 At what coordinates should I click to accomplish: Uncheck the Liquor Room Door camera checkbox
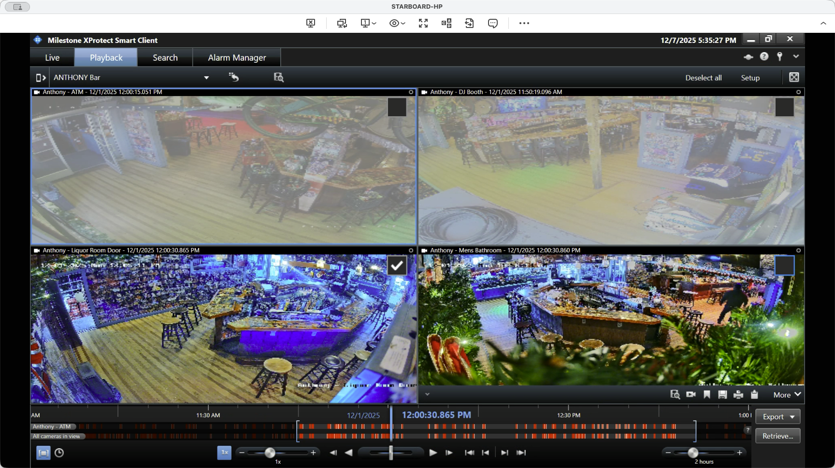397,265
